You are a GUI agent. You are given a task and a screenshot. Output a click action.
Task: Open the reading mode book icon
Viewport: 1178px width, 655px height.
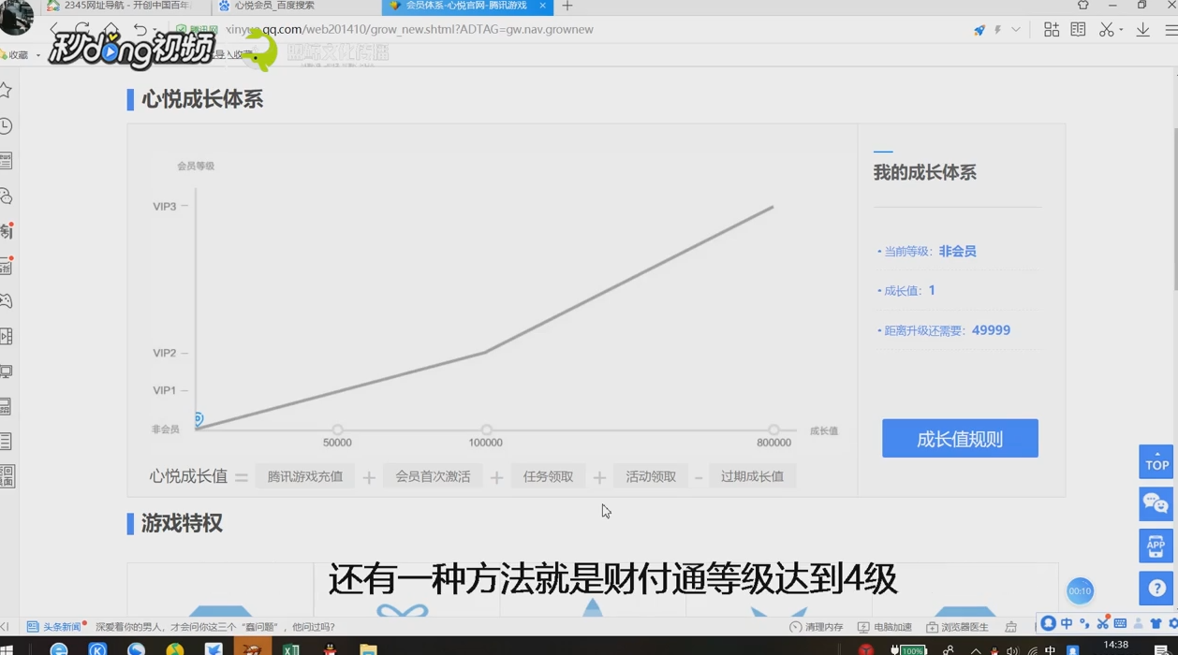(1079, 30)
